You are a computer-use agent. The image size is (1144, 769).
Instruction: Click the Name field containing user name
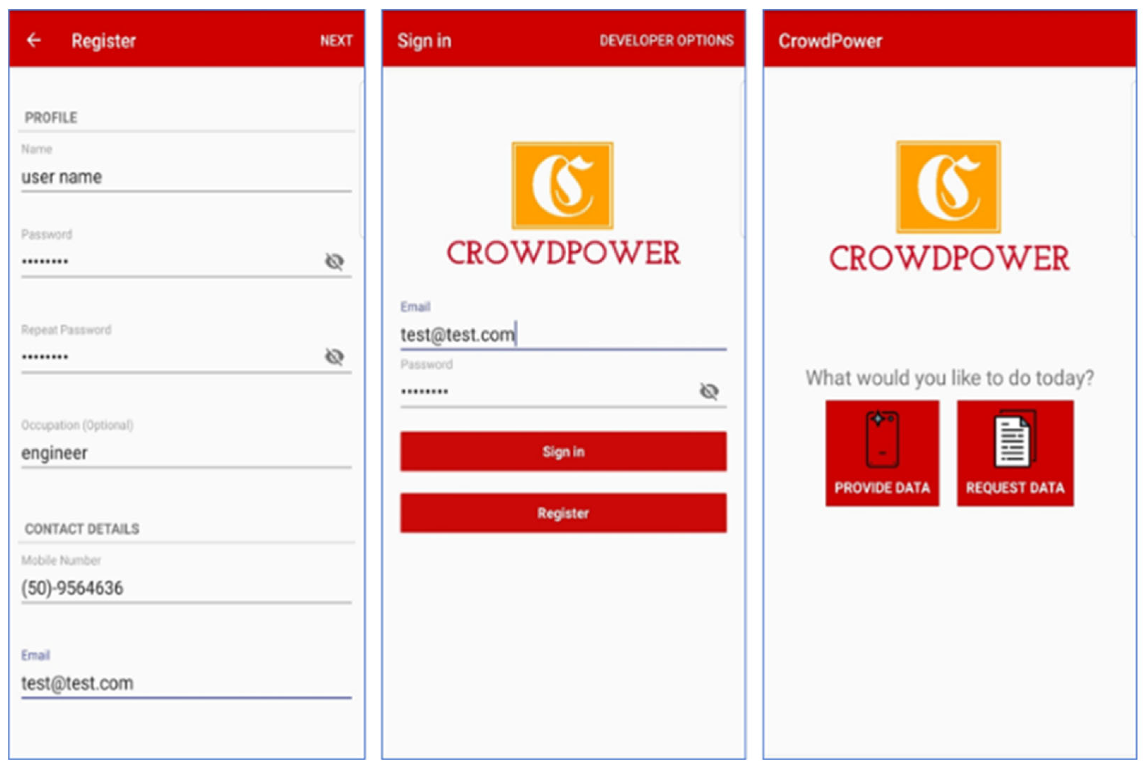point(186,177)
